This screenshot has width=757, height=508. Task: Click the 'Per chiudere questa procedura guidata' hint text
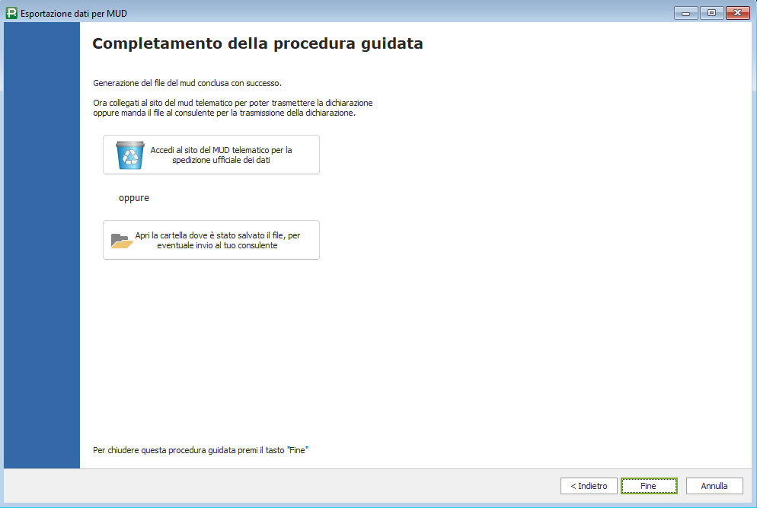point(200,450)
